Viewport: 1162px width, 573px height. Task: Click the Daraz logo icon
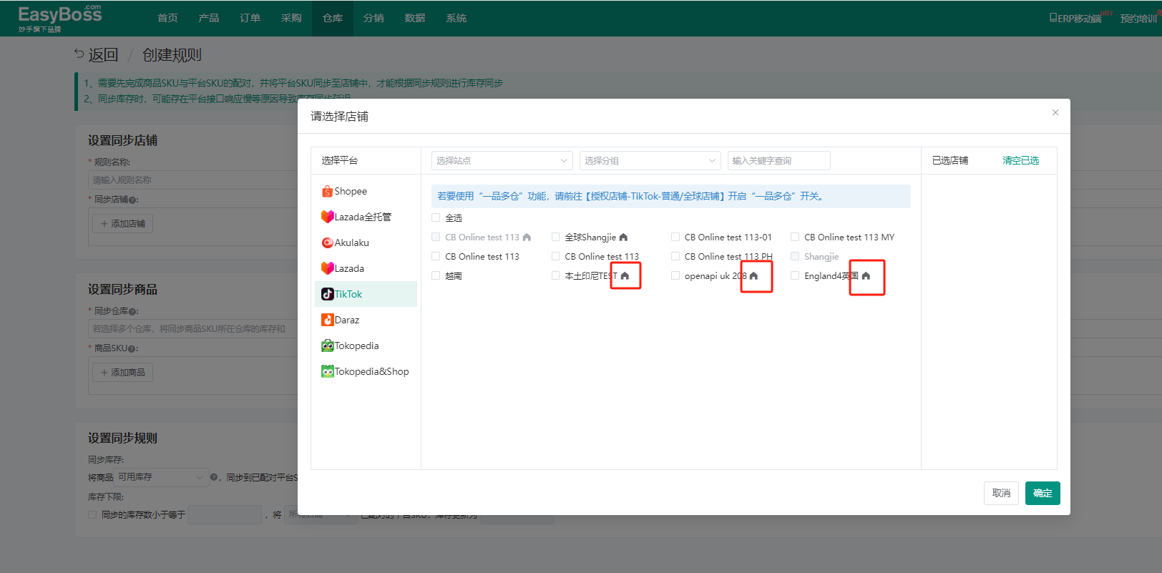point(327,320)
